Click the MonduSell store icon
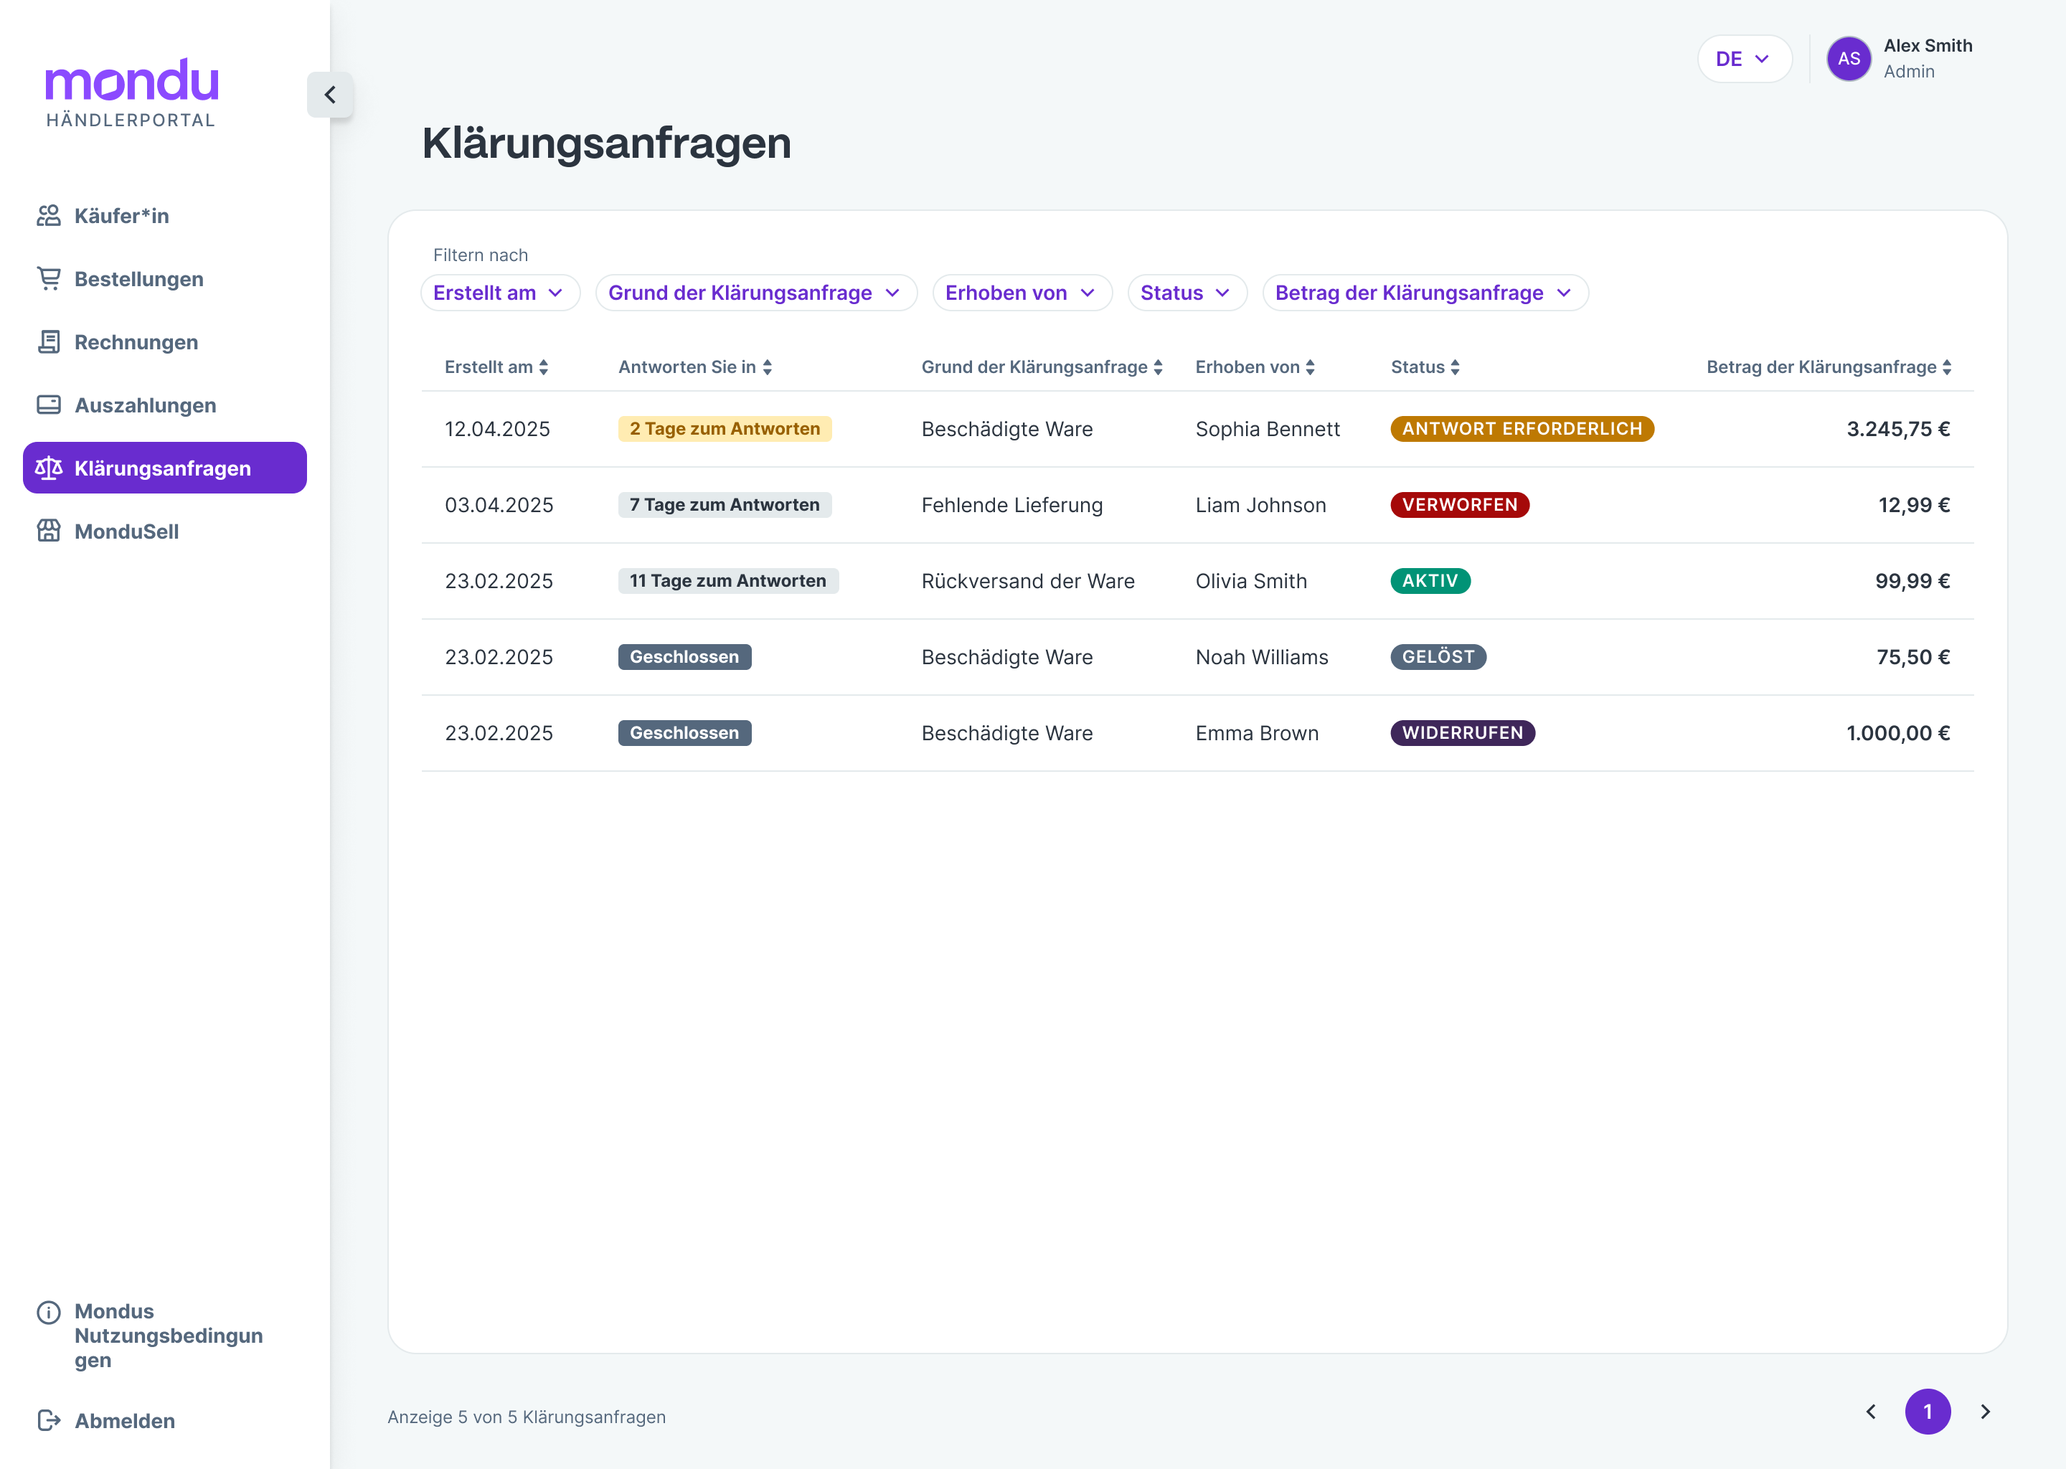Image resolution: width=2066 pixels, height=1469 pixels. (x=49, y=531)
